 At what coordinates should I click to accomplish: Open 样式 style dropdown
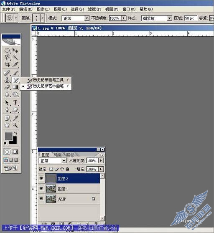coord(169,18)
